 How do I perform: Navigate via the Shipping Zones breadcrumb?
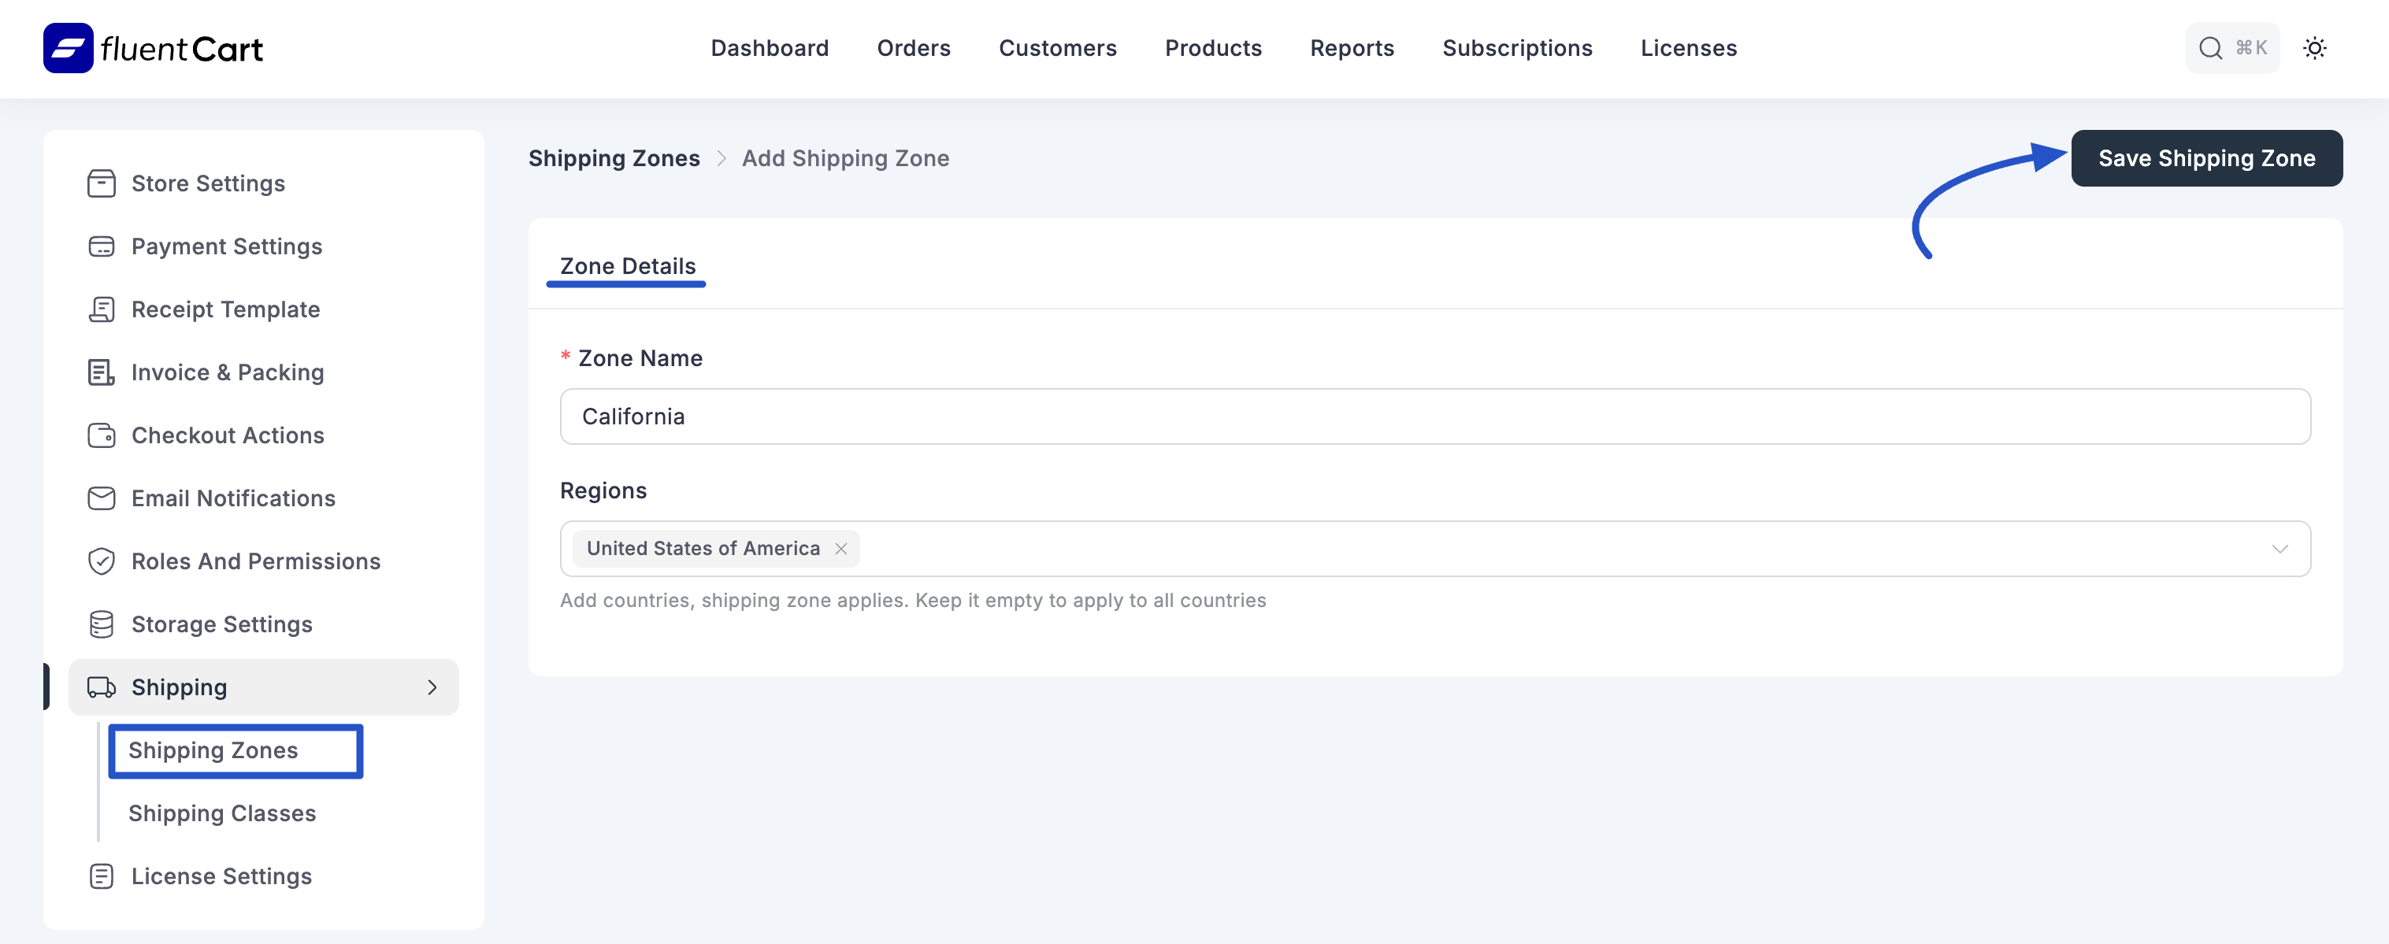tap(613, 157)
